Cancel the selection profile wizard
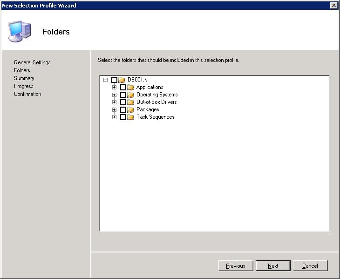This screenshot has height=279, width=340. point(310,266)
